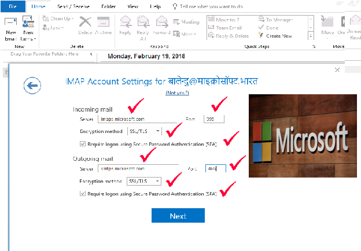Viewport: 361px width, 251px height.
Task: Toggle outgoing mail SPA logon checkbox
Action: tap(82, 194)
